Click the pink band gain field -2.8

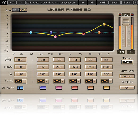pos(59,60)
